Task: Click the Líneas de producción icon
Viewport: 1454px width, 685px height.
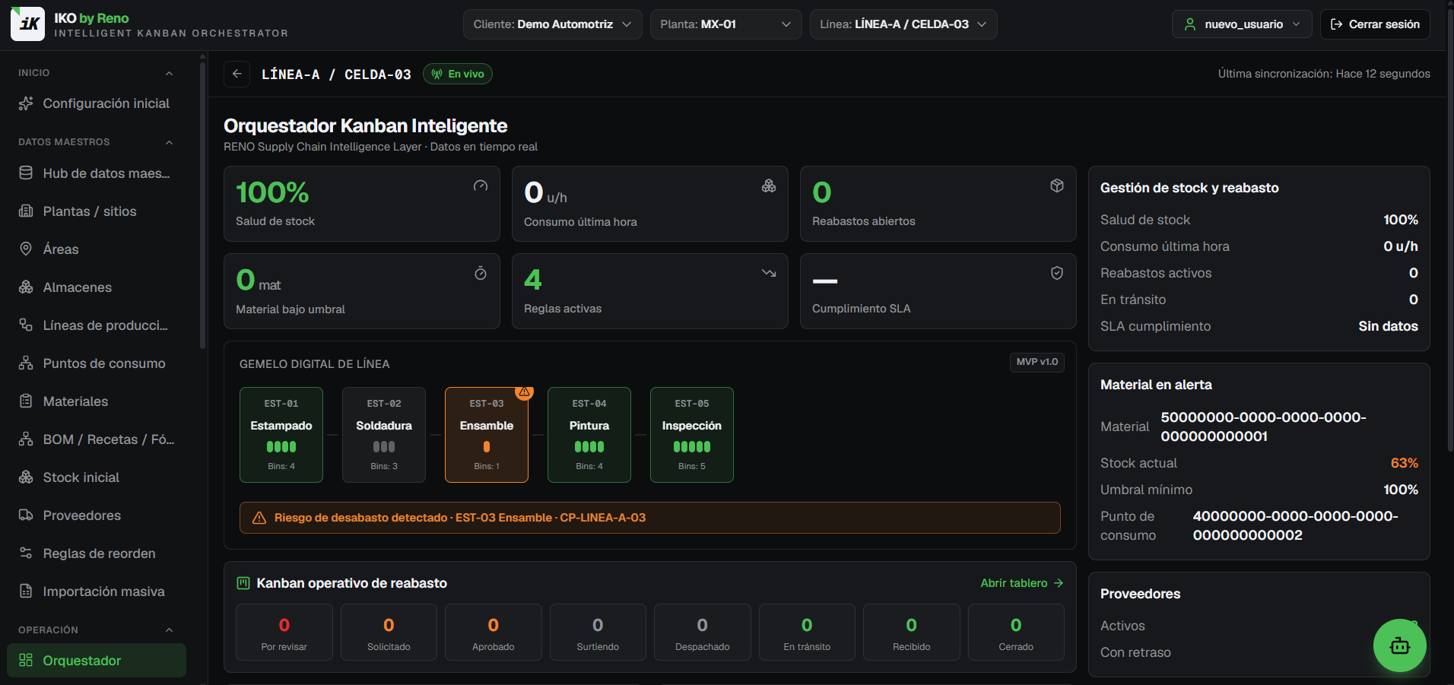Action: pyautogui.click(x=26, y=325)
